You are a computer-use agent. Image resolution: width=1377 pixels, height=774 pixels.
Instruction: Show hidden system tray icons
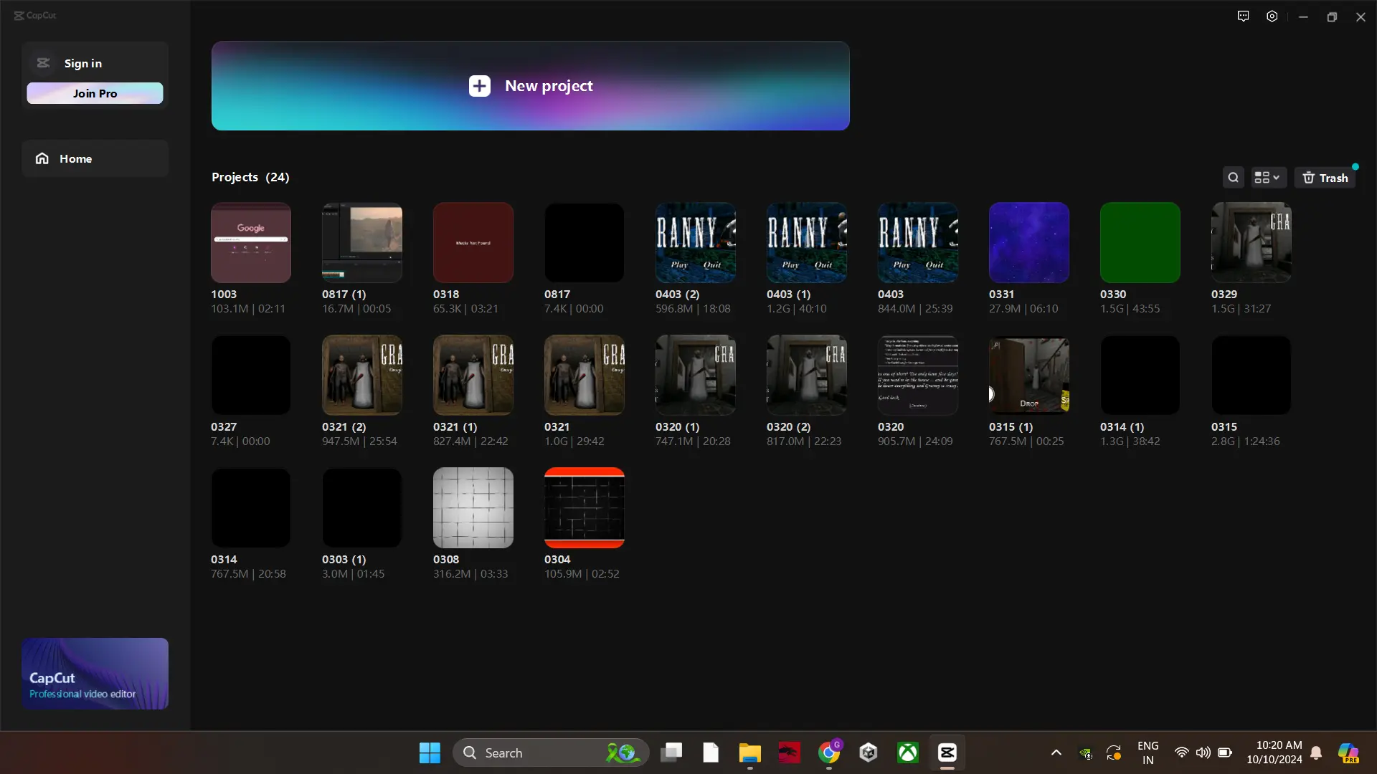(x=1056, y=752)
